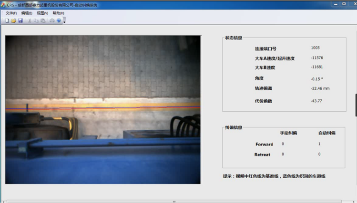The image size is (357, 203).
Task: Open the 文件(F) menu
Action: (11, 13)
